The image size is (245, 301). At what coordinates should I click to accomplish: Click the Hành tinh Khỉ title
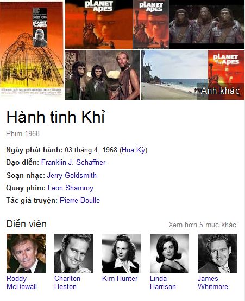[x=56, y=117]
